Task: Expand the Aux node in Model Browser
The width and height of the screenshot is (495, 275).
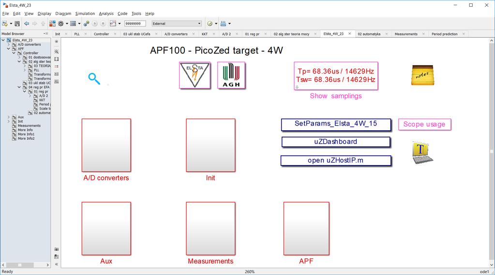Action: tap(9, 117)
